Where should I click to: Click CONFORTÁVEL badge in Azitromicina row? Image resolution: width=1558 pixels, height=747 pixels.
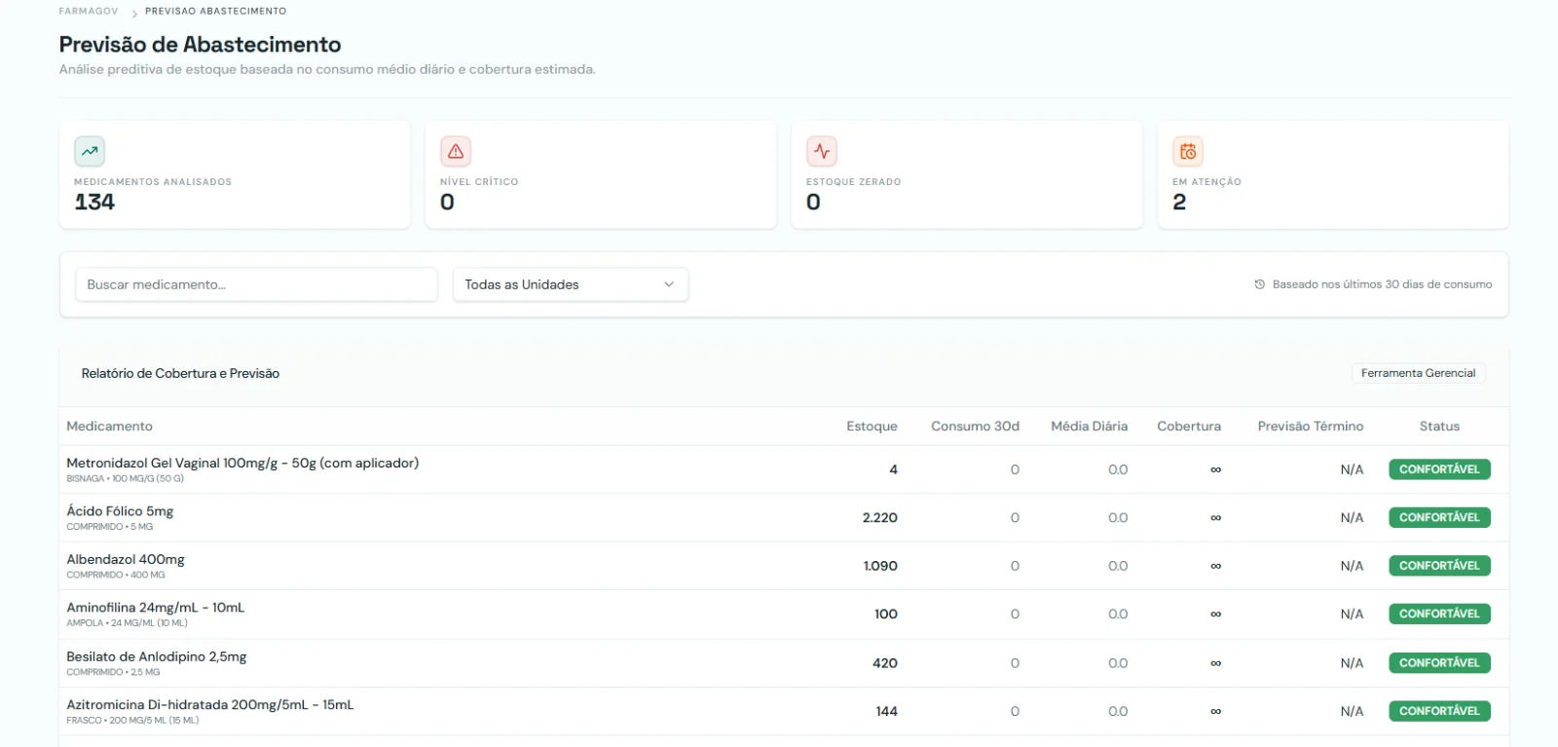point(1439,711)
